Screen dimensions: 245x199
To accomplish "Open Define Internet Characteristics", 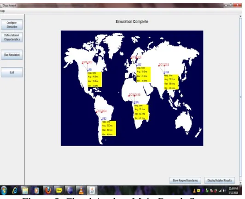I will [x=12, y=37].
